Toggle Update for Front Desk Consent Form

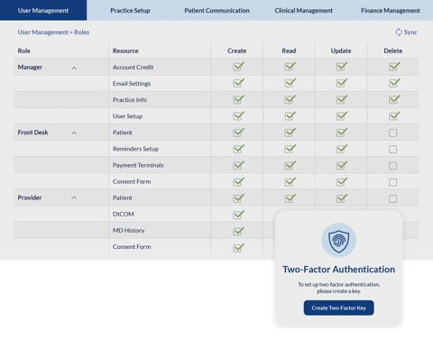[342, 181]
